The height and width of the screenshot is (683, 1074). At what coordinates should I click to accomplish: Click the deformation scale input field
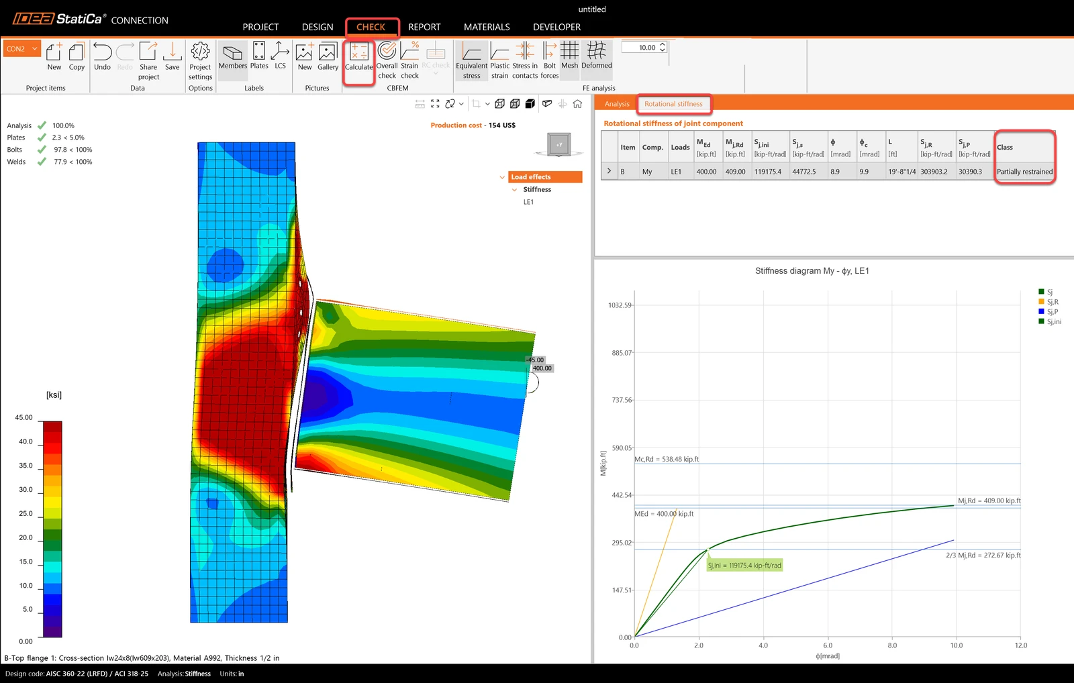[640, 47]
